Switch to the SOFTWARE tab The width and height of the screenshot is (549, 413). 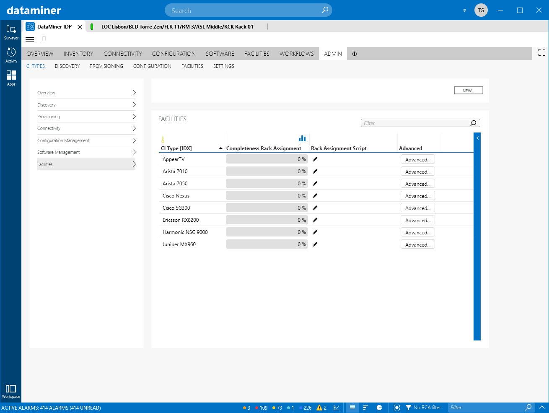220,54
